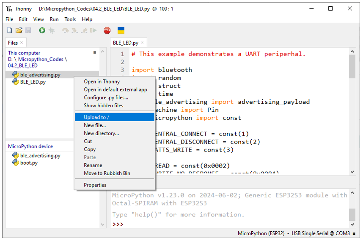Click editor scrollbar down arrow
Screen dimensions: 363x241
(352, 172)
